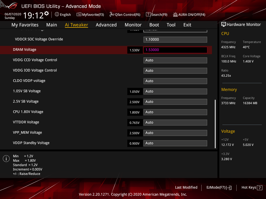Click +12V reading 12.172 V
This screenshot has height=199, width=266.
coord(228,145)
